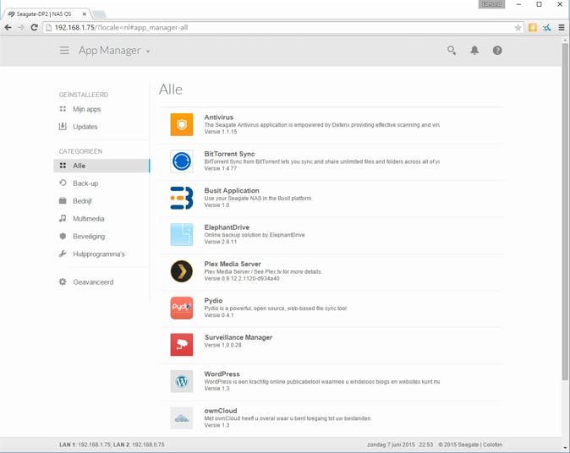The width and height of the screenshot is (570, 453).
Task: Click the orange browser extension icon
Action: 533,28
